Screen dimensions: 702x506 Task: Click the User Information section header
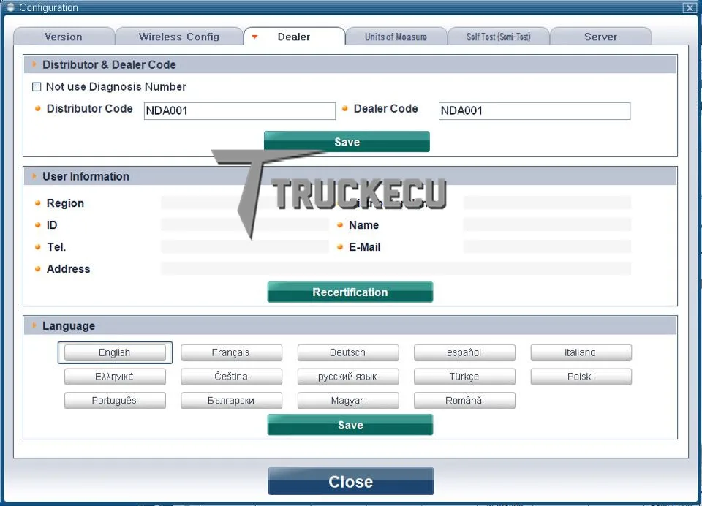pos(350,176)
